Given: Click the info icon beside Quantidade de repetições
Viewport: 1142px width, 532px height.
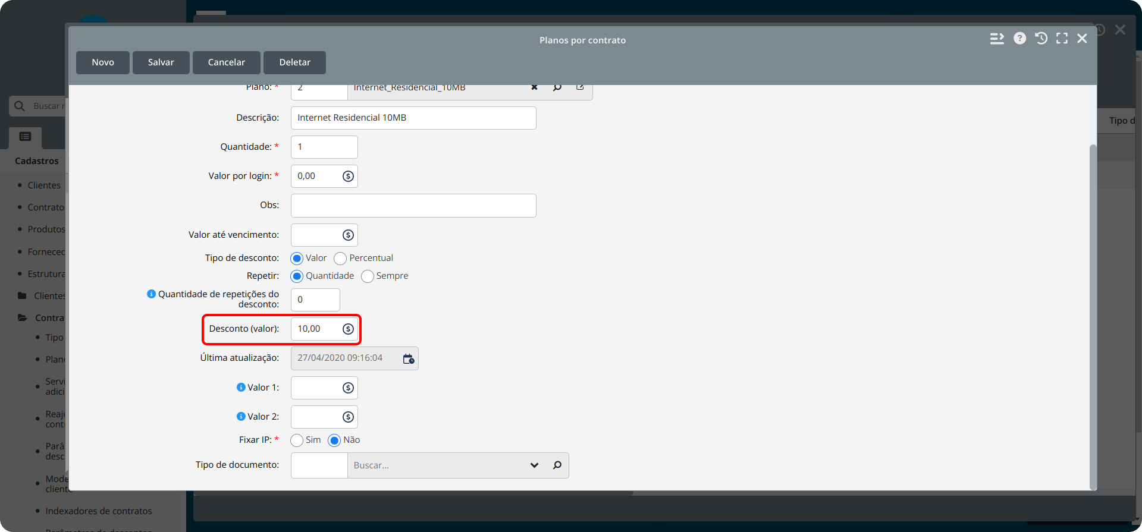Looking at the screenshot, I should [x=151, y=294].
